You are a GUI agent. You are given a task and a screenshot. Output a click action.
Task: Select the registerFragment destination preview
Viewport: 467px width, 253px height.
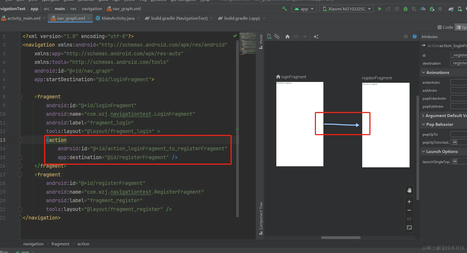(386, 125)
